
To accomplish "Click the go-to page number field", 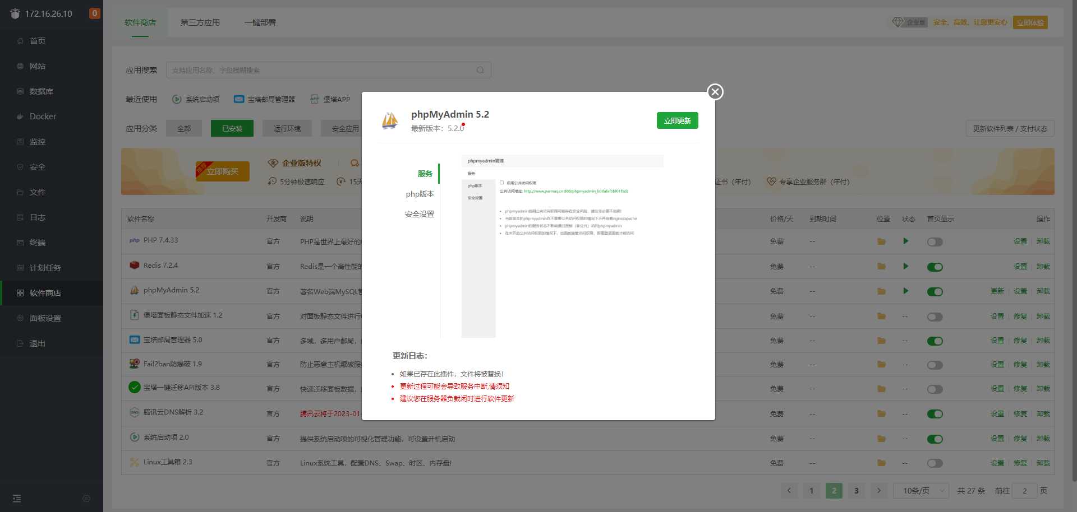I will pos(1025,491).
